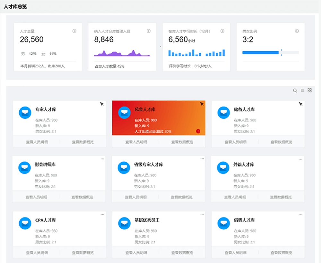Viewport: 321px width, 263px height.
Task: Click info icon for 纳入人才分库管理人员
Action: point(149,31)
